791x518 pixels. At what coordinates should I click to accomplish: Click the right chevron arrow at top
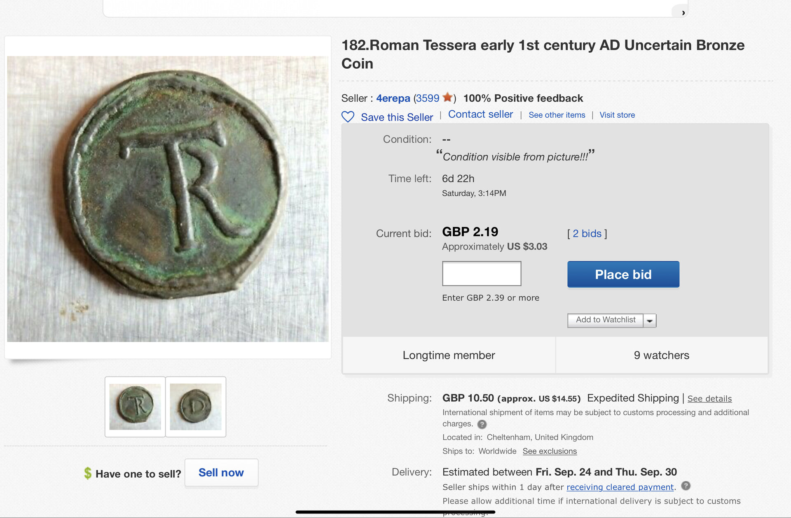click(x=683, y=13)
